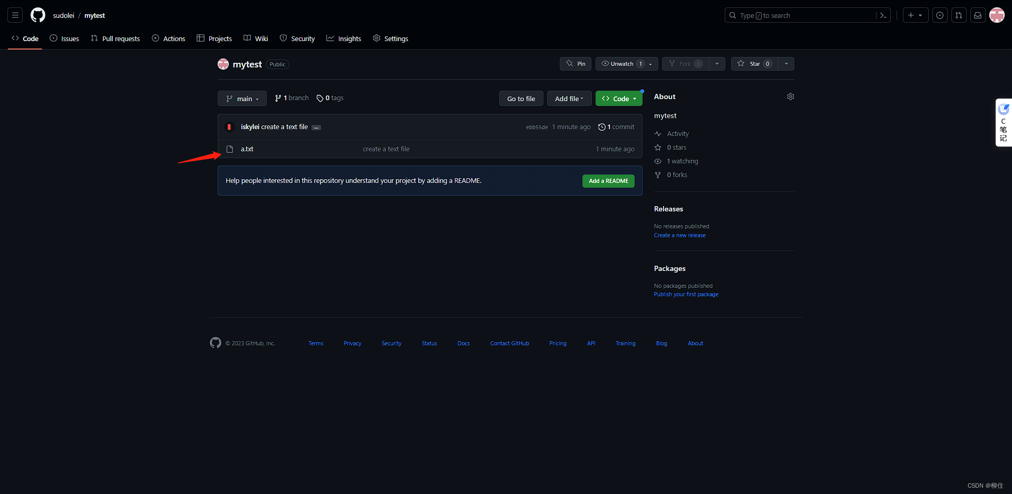
Task: Click the Go to file button
Action: (521, 99)
